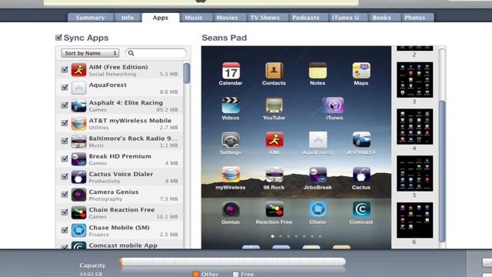Select the Cactus Voice Dialer row
Viewport: 492px width, 277px height.
pyautogui.click(x=120, y=177)
